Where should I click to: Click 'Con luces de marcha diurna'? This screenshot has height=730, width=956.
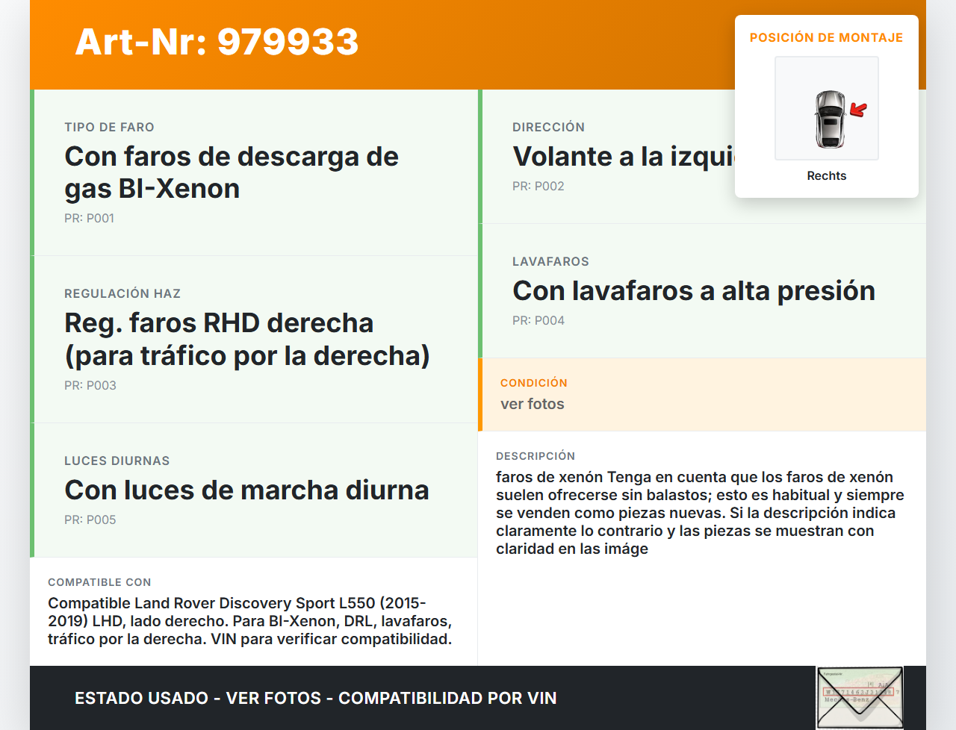point(246,490)
